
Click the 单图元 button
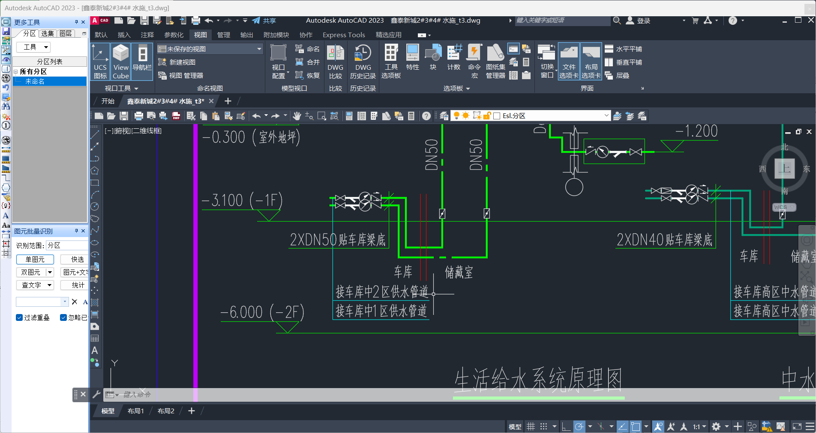35,260
